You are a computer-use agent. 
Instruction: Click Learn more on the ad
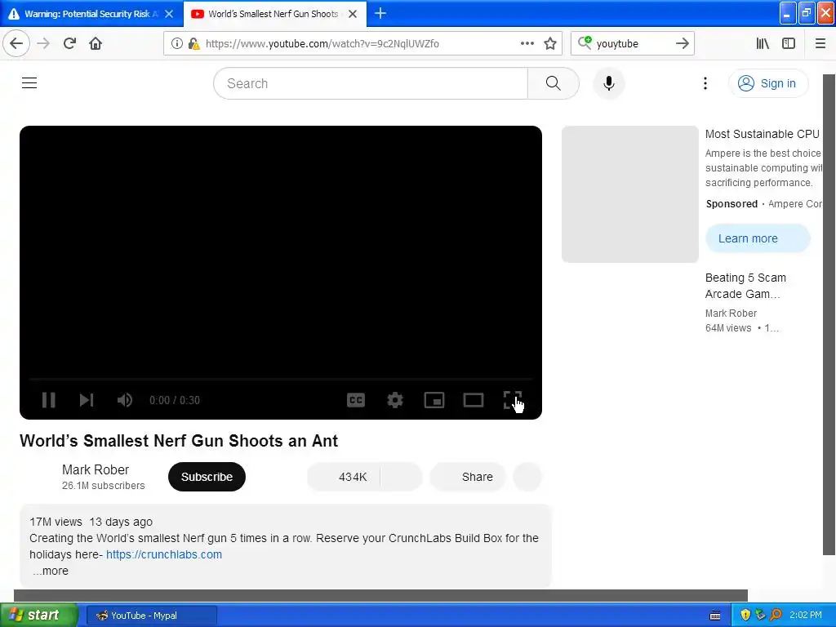[758, 238]
